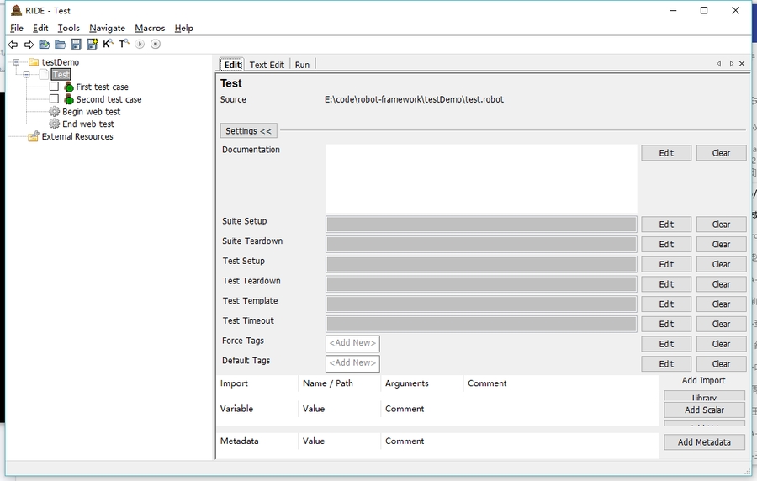Click the Save All toolbar icon
Image resolution: width=757 pixels, height=481 pixels.
(x=92, y=45)
